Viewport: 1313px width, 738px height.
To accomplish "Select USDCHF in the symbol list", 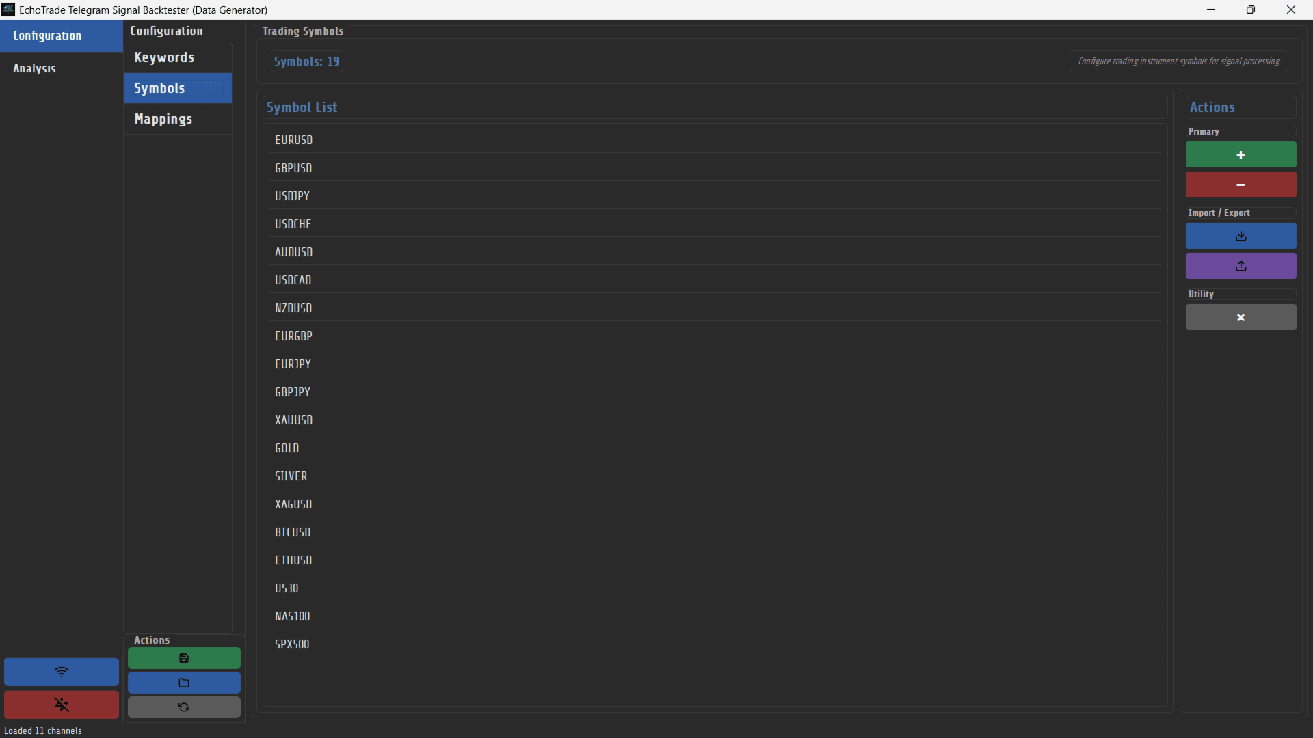I will pos(715,223).
